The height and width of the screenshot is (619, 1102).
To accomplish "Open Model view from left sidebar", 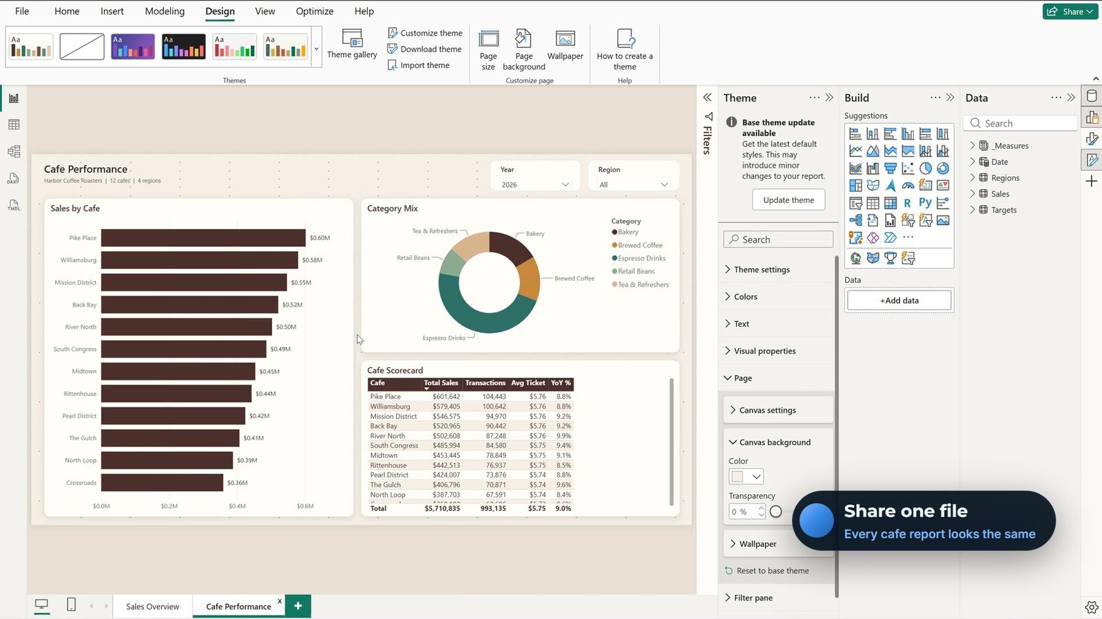I will tap(14, 151).
